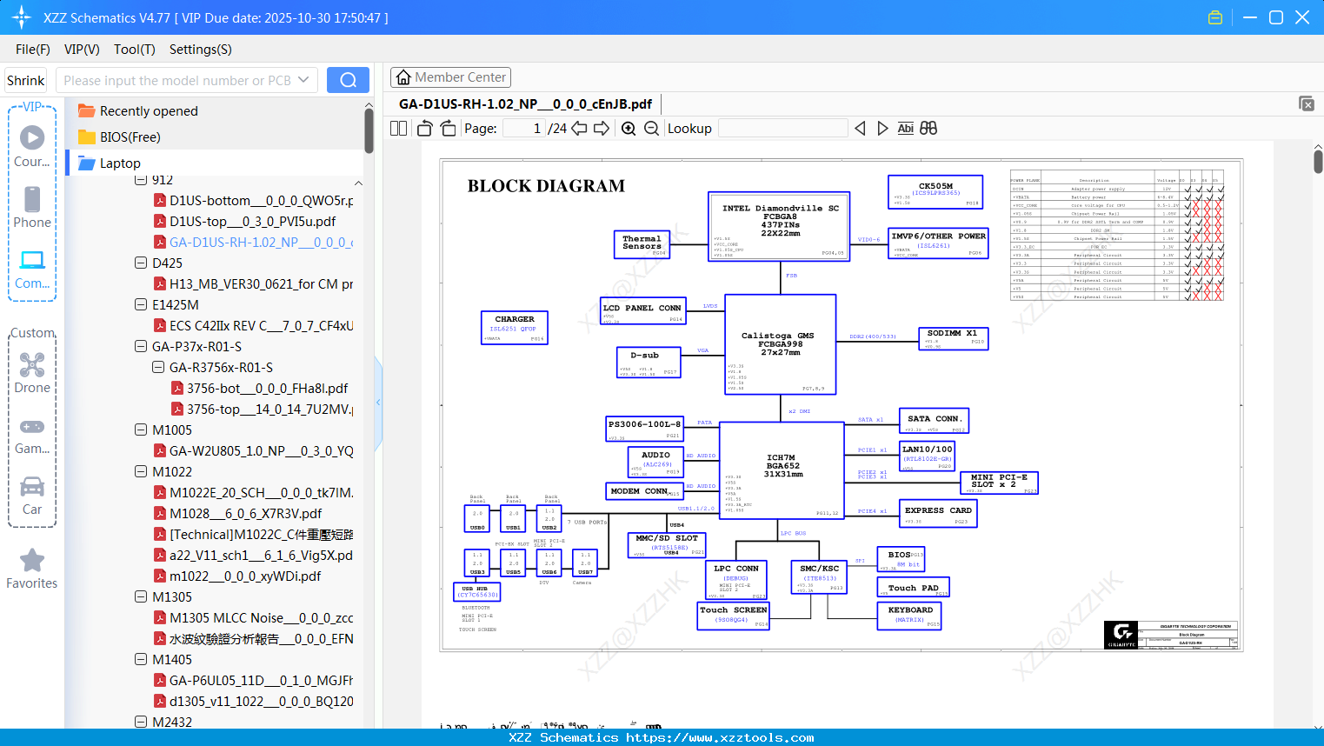Open the Member Center
The image size is (1324, 746).
click(450, 77)
